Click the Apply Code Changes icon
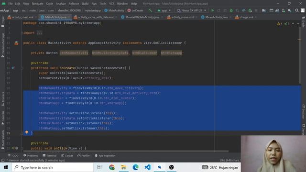The height and width of the screenshot is (172, 306). pyautogui.click(x=225, y=11)
